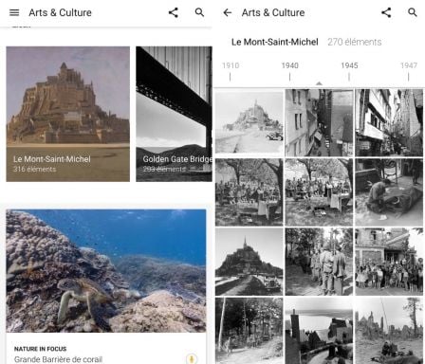425x364 pixels.
Task: Select the NATURE IN FOCUS label
Action: [x=40, y=349]
